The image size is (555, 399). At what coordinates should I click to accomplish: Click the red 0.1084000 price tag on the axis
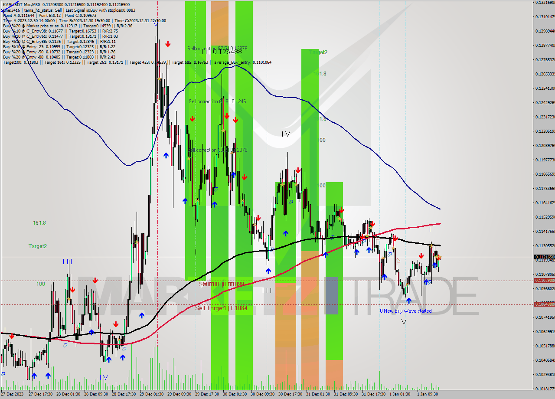point(545,304)
